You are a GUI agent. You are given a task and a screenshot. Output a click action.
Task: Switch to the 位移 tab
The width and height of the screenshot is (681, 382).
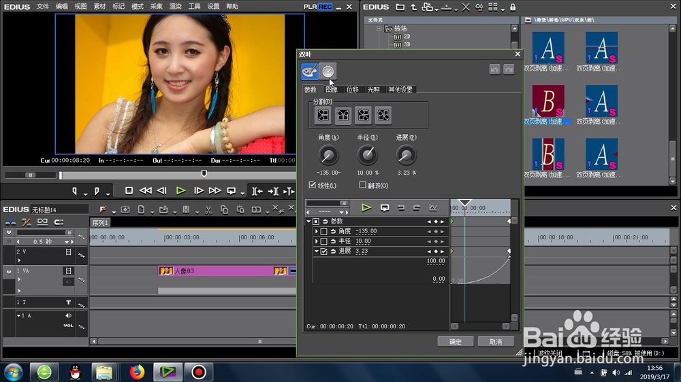(x=353, y=89)
